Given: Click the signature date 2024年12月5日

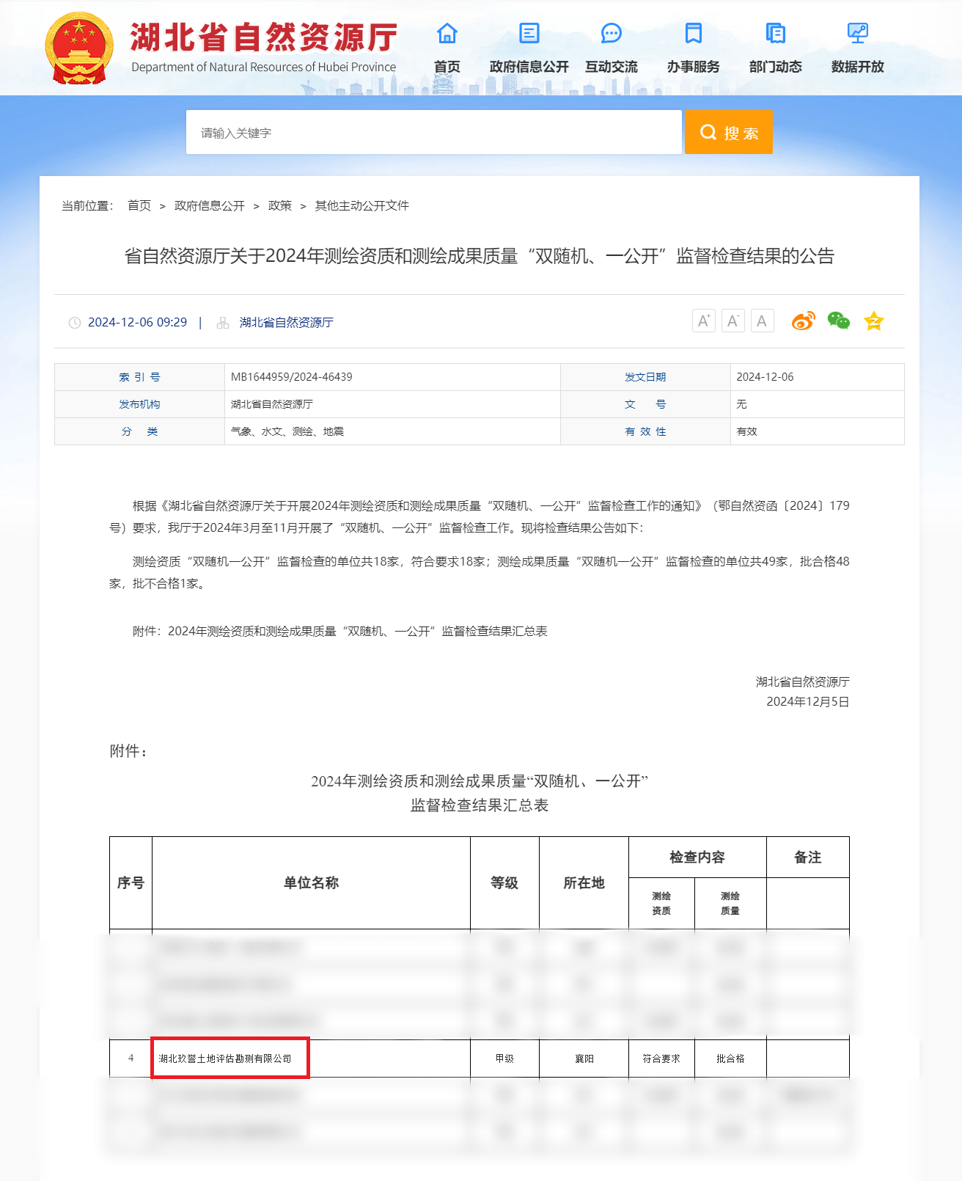Looking at the screenshot, I should 808,702.
